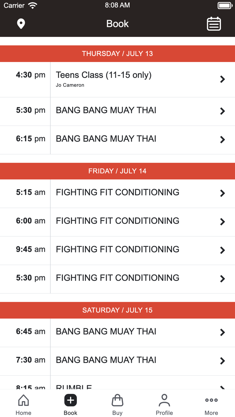Open the location picker pin icon
Image resolution: width=235 pixels, height=417 pixels.
click(21, 24)
